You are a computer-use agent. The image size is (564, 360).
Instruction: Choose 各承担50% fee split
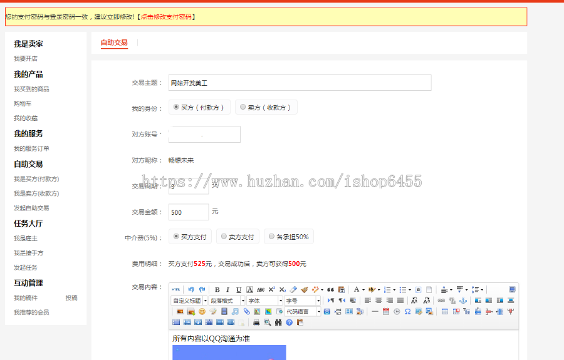click(271, 236)
